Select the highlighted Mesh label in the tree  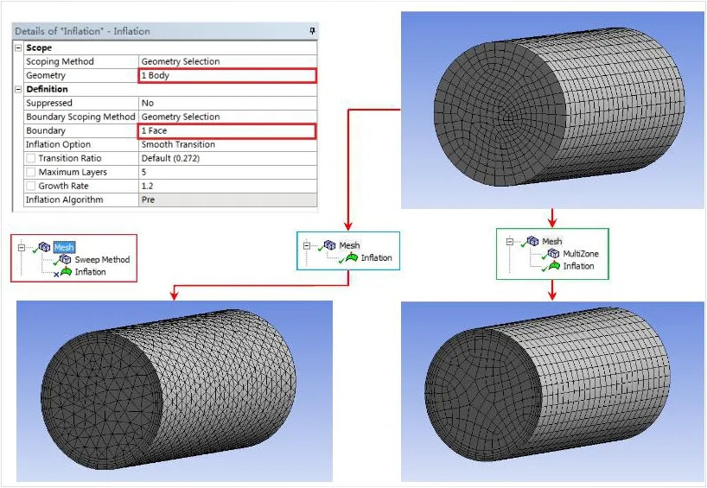pyautogui.click(x=65, y=247)
